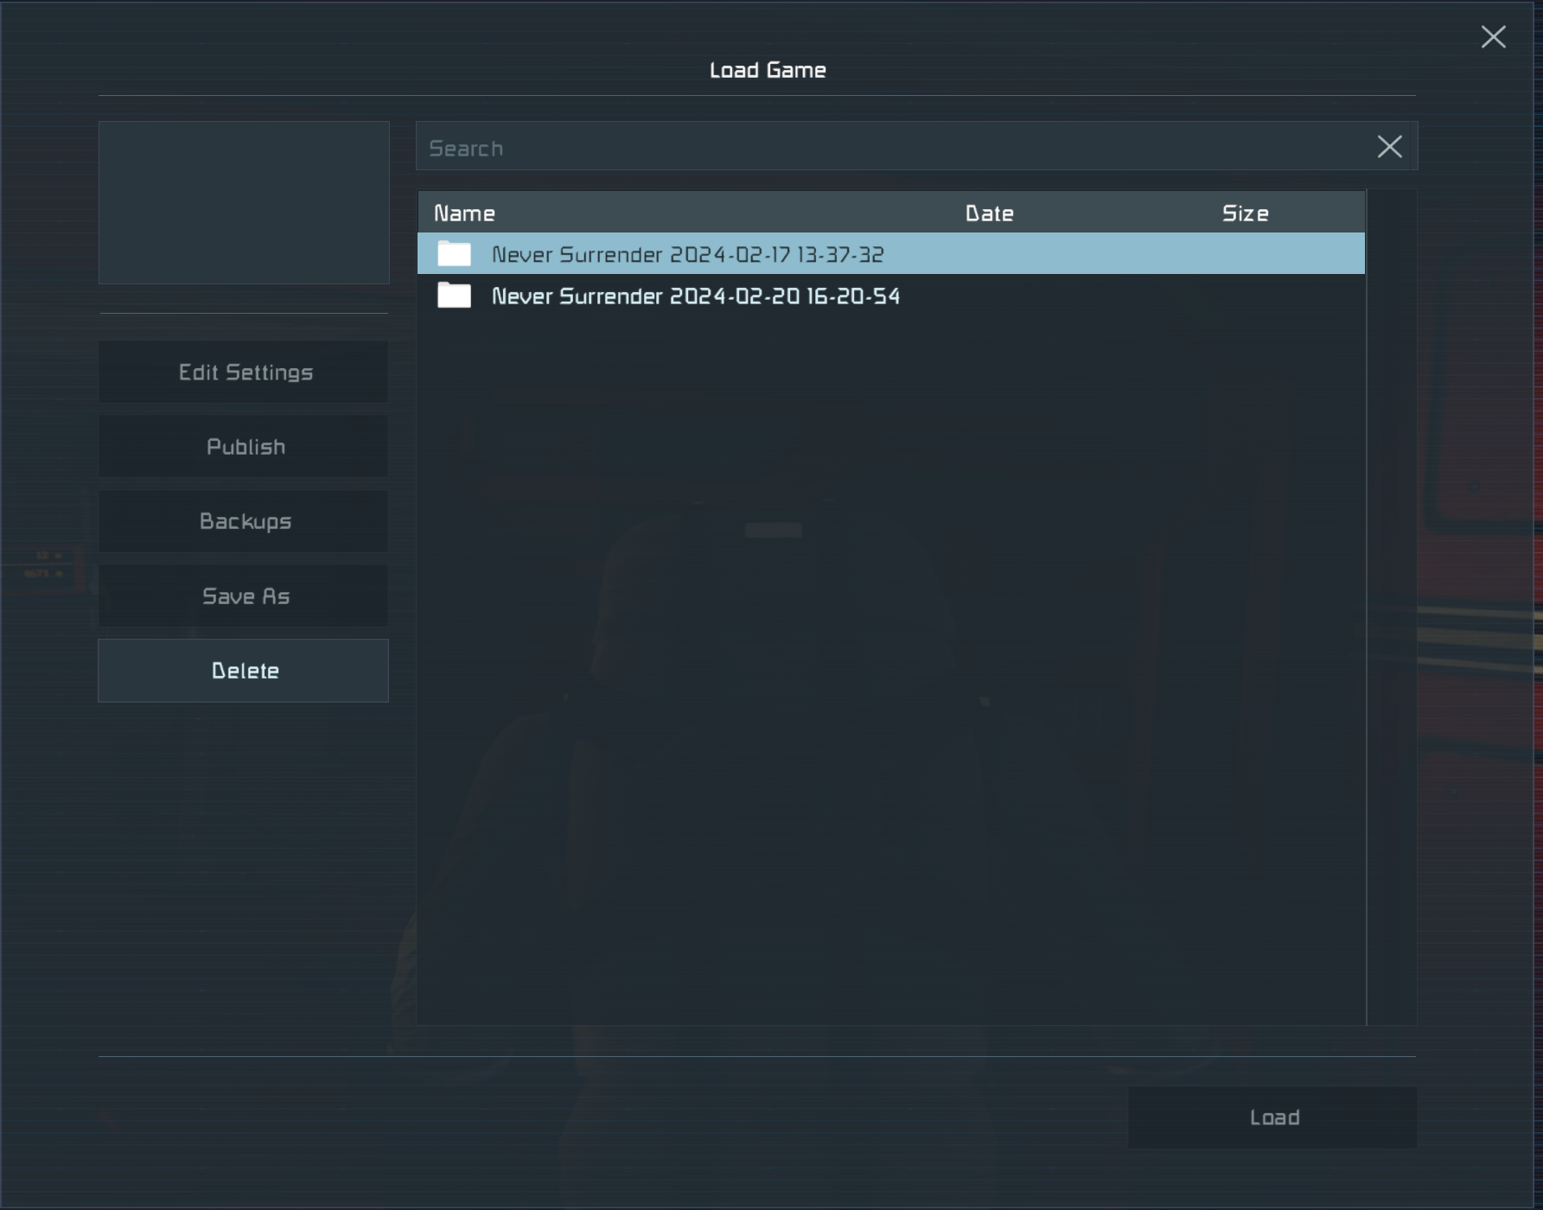Open Edit Settings for the save
The width and height of the screenshot is (1543, 1210).
pyautogui.click(x=244, y=372)
